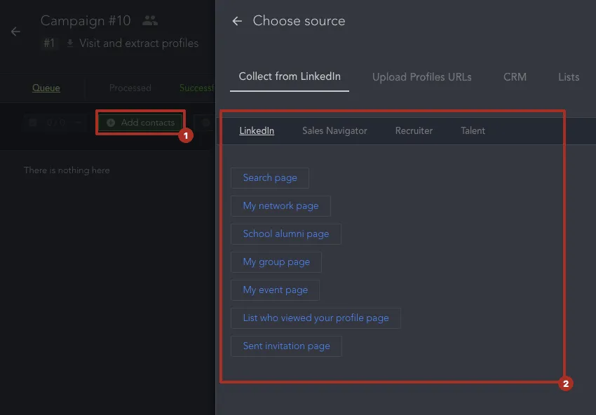596x415 pixels.
Task: Select the Talent sub-tab
Action: (x=473, y=130)
